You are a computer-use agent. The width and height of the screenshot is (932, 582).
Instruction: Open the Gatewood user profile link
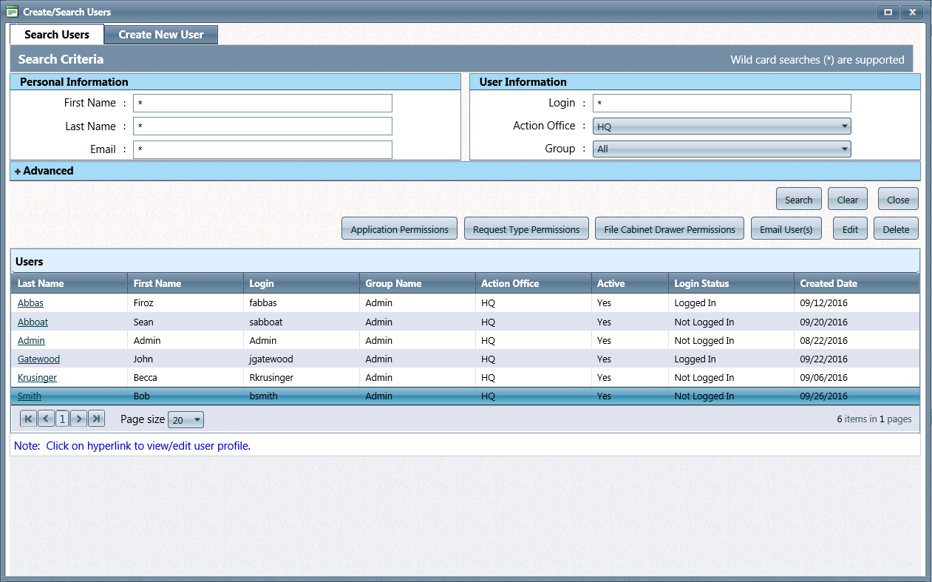click(38, 359)
